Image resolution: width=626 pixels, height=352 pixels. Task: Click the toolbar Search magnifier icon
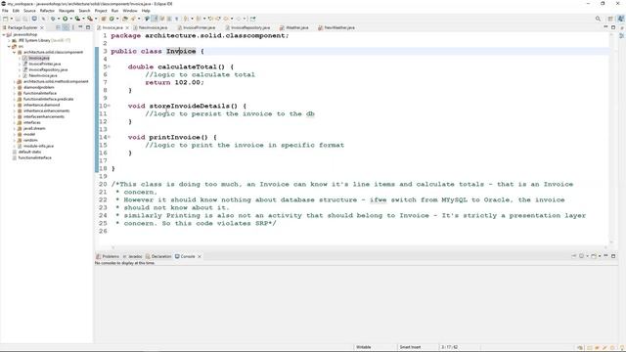click(x=598, y=19)
